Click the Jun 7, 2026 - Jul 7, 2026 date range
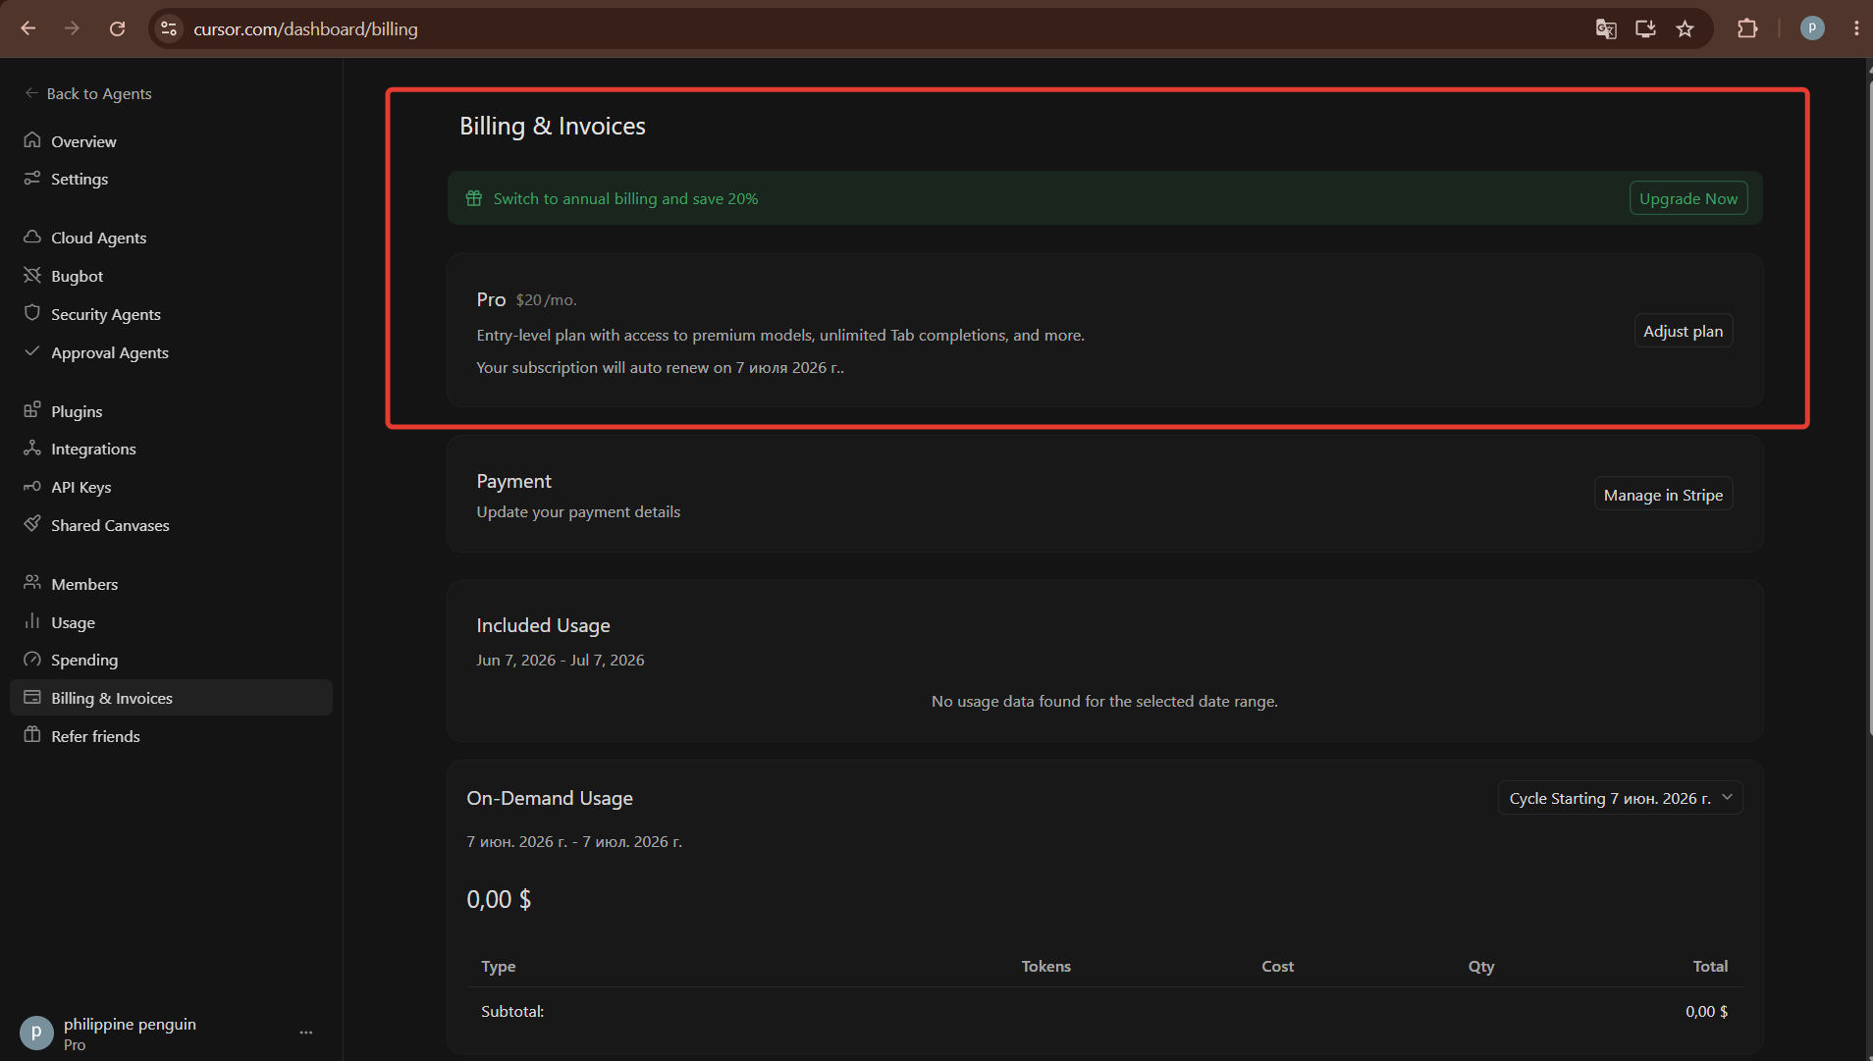The height and width of the screenshot is (1061, 1873). coord(561,660)
